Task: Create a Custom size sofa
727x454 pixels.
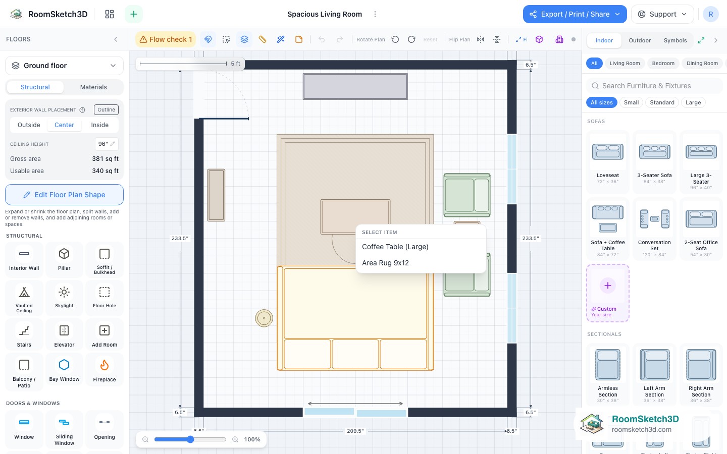Action: coord(608,293)
